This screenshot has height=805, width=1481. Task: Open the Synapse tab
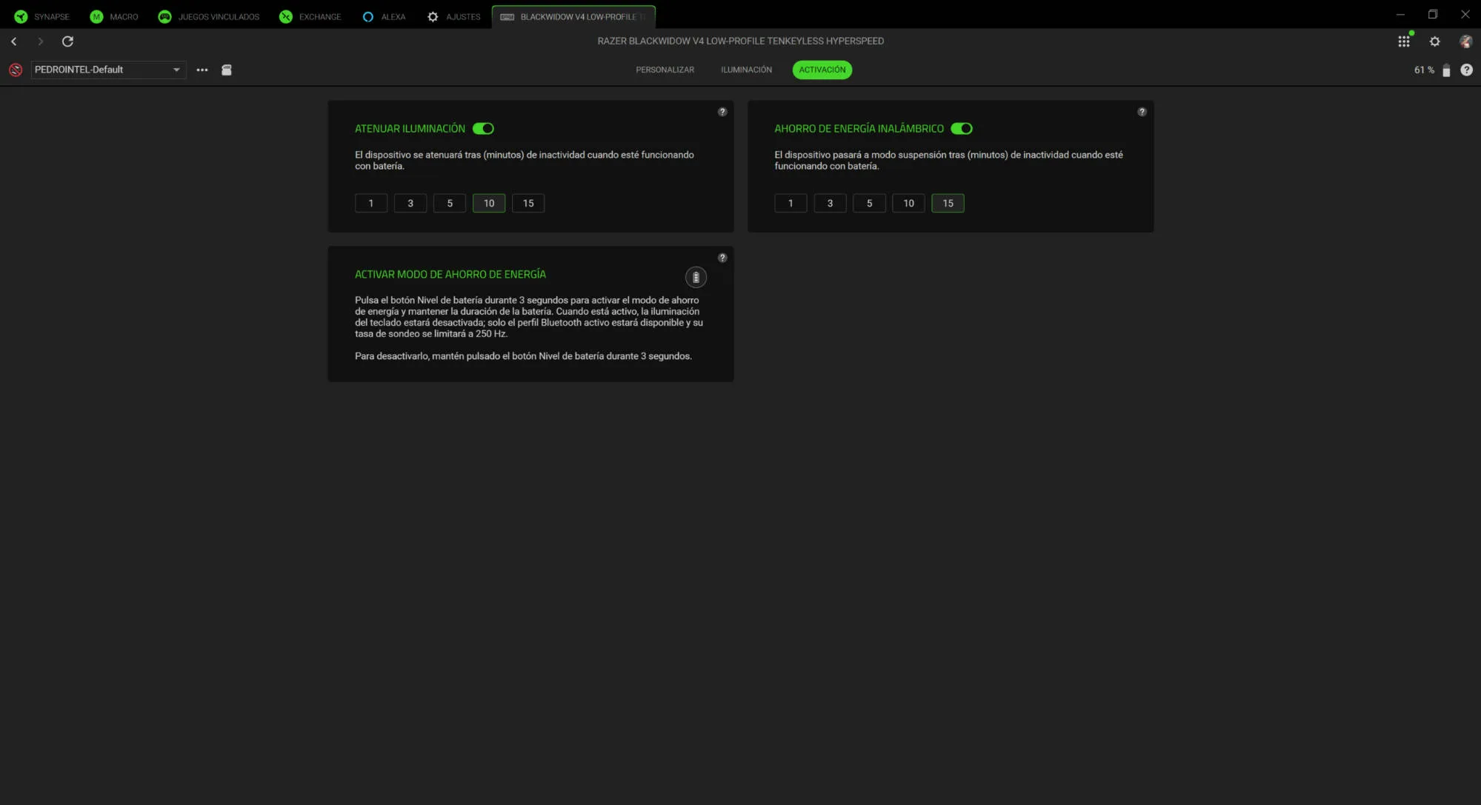pos(42,16)
